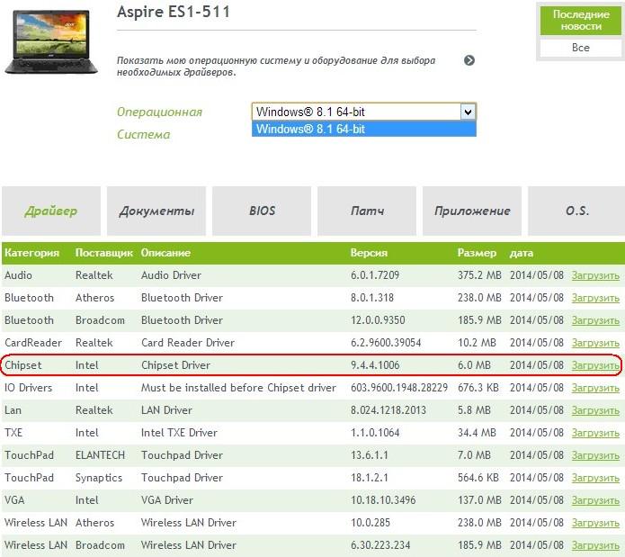Download the Realtek LAN Driver
Viewport: 625px width, 557px height.
click(595, 410)
